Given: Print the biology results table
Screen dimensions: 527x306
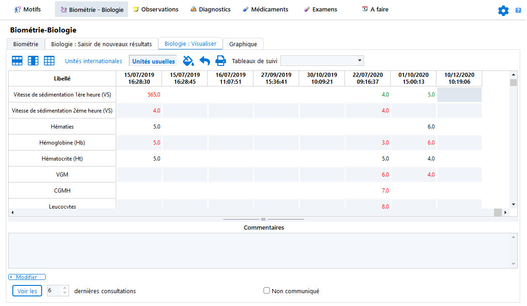Looking at the screenshot, I should tap(220, 61).
